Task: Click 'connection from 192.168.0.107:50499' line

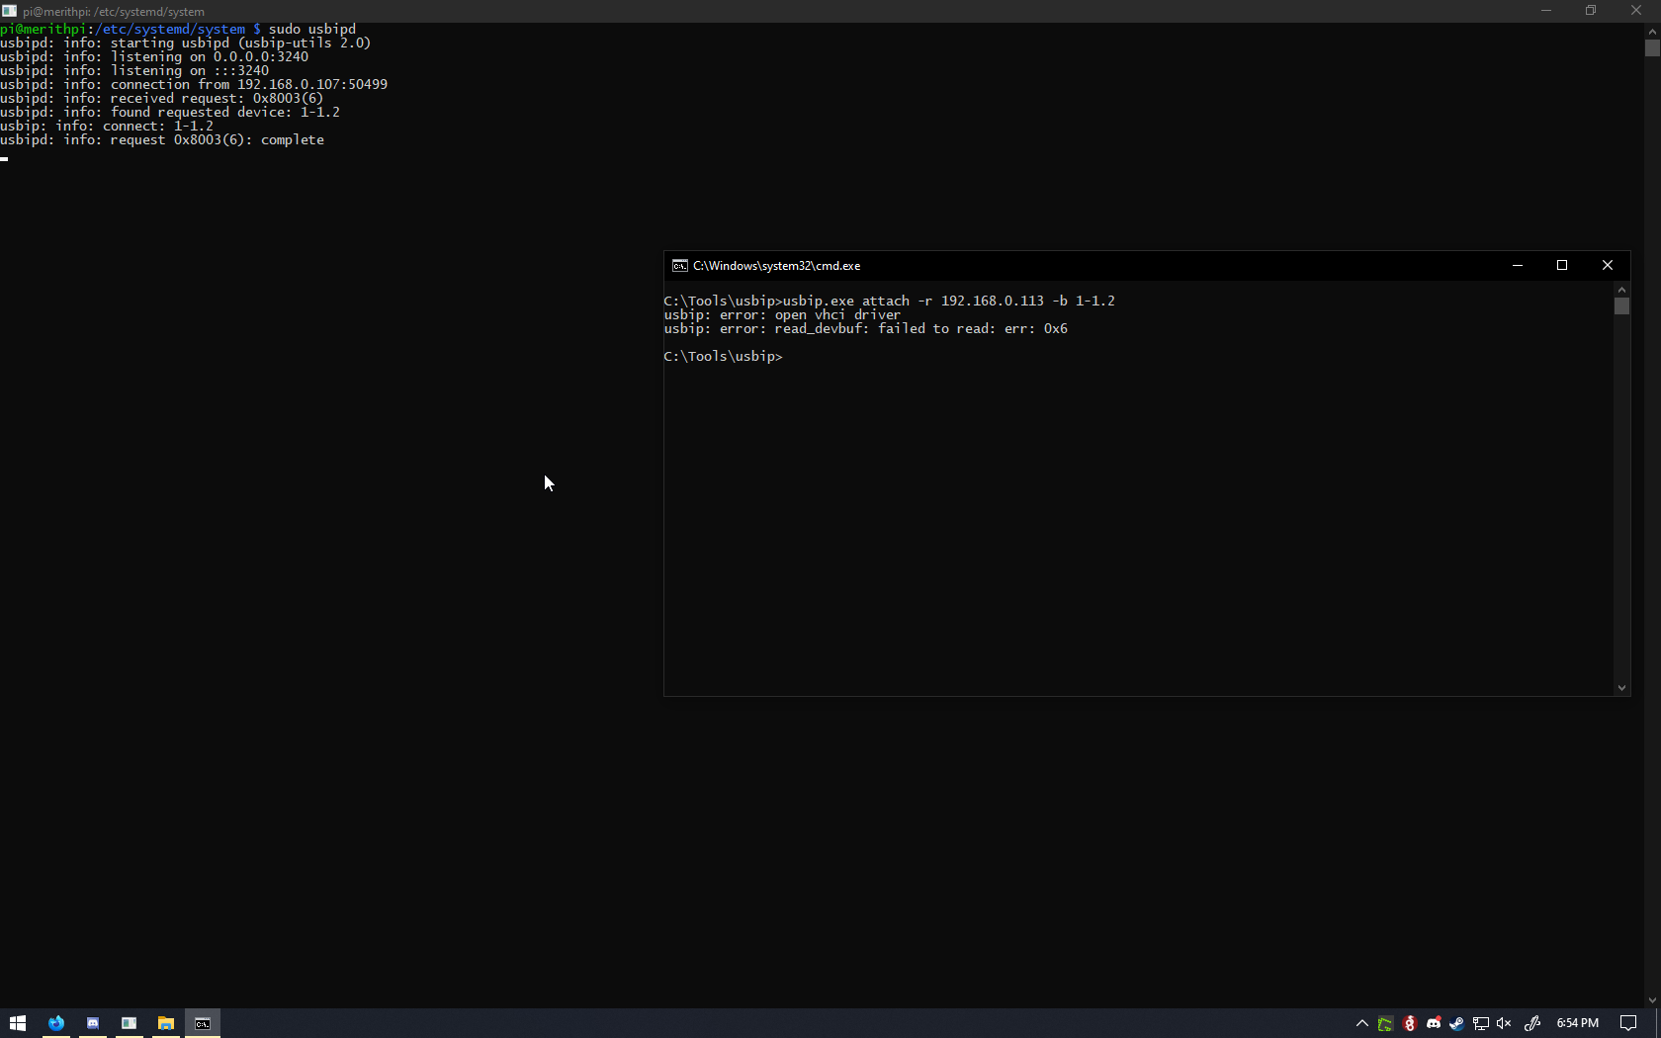Action: coord(194,84)
